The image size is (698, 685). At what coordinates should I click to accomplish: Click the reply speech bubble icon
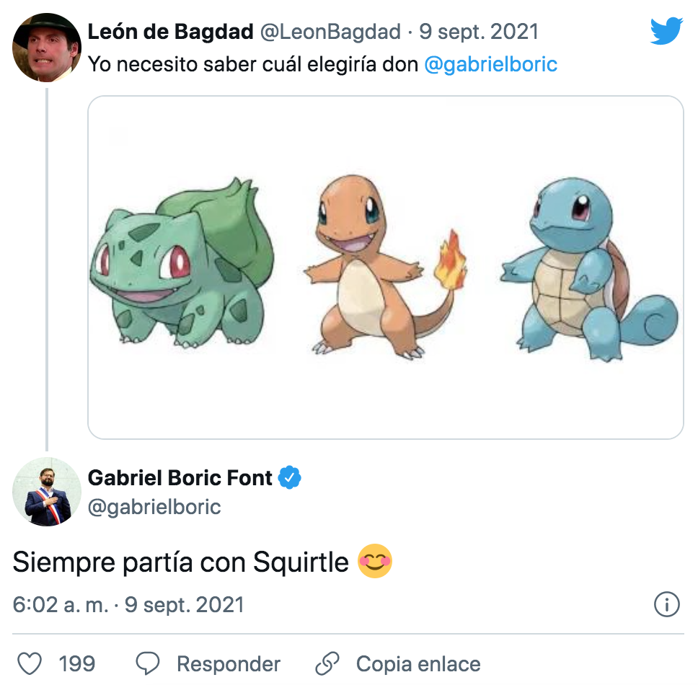pyautogui.click(x=148, y=663)
